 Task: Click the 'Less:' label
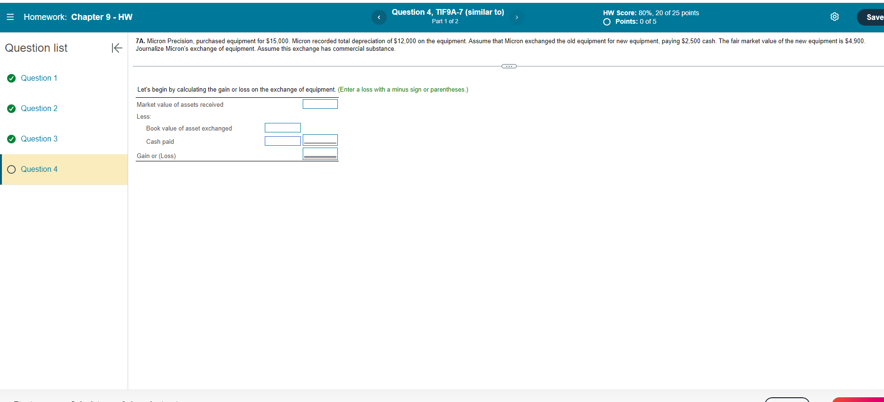click(x=144, y=116)
